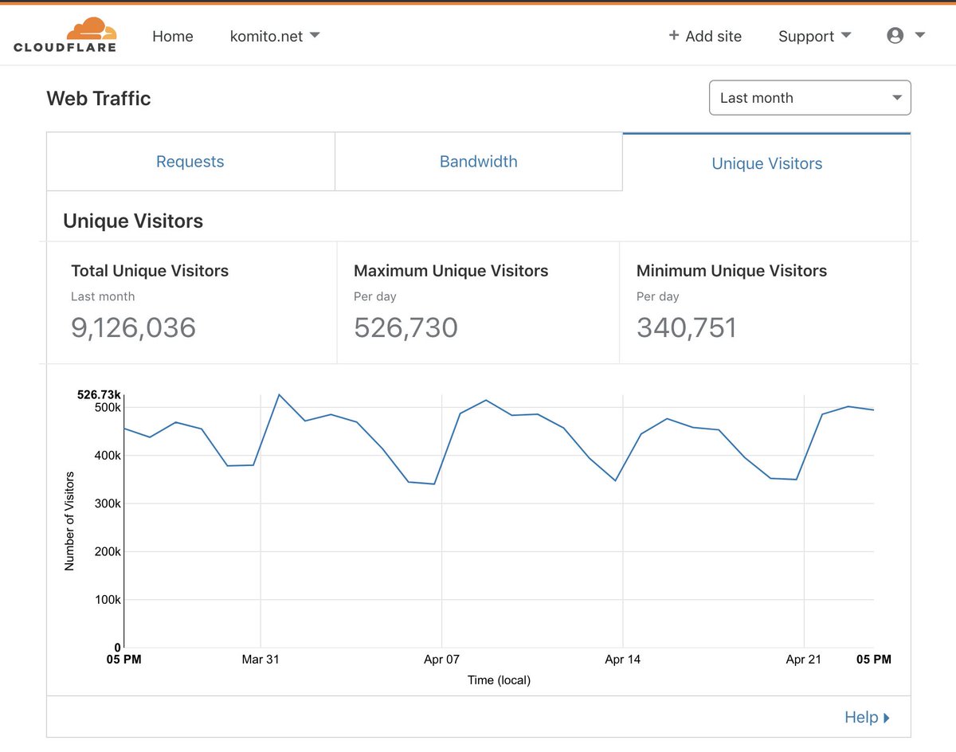This screenshot has height=752, width=956.
Task: Click the Minimum Unique Visitors label
Action: [731, 271]
